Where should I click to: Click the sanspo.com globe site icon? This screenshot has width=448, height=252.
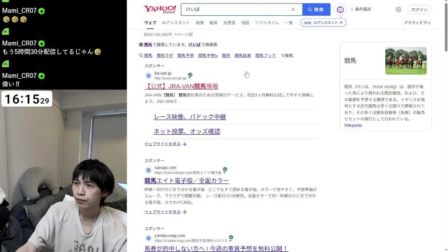click(148, 170)
